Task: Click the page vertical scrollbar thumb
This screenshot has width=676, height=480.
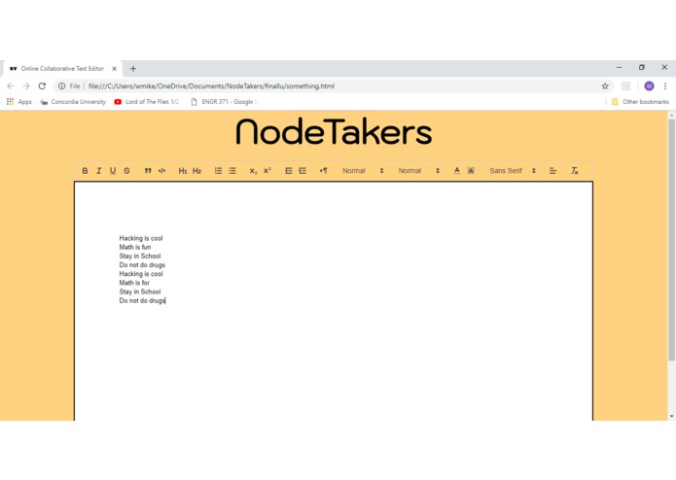Action: (671, 239)
